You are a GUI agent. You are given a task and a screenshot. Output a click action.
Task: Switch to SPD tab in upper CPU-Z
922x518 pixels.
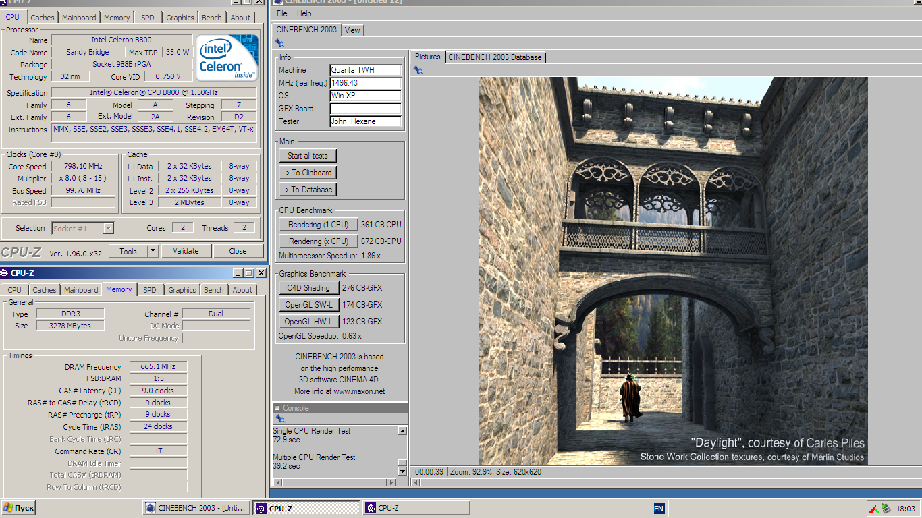point(147,18)
